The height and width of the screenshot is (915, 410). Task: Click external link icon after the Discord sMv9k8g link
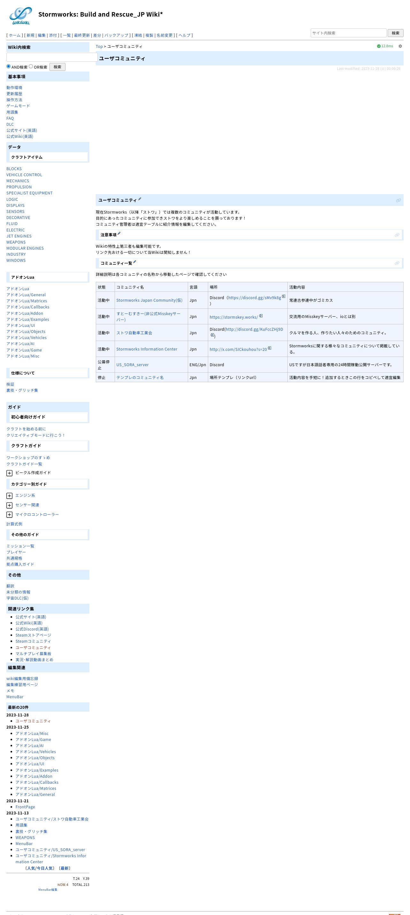click(284, 296)
